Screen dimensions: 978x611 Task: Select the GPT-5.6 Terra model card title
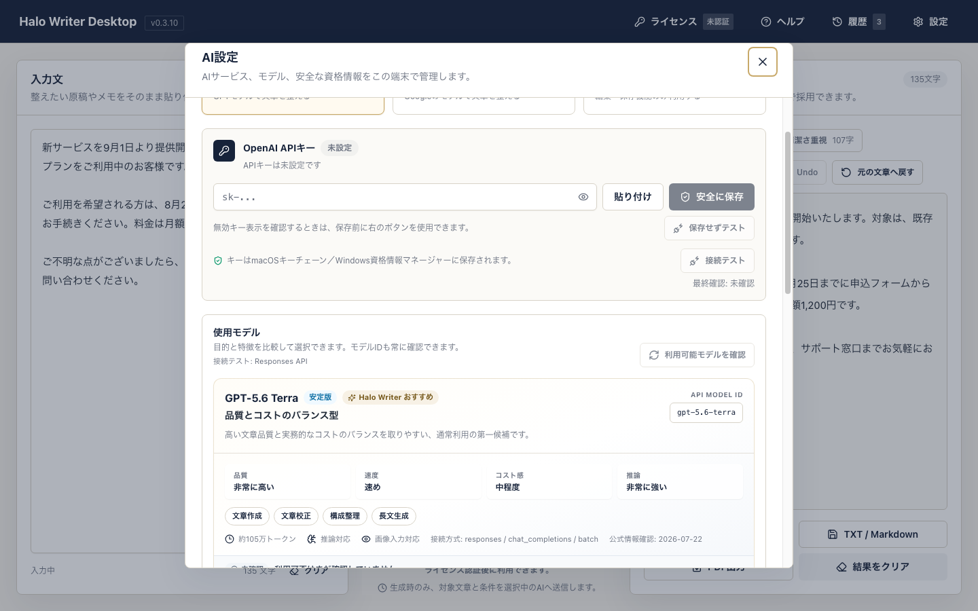pos(261,399)
